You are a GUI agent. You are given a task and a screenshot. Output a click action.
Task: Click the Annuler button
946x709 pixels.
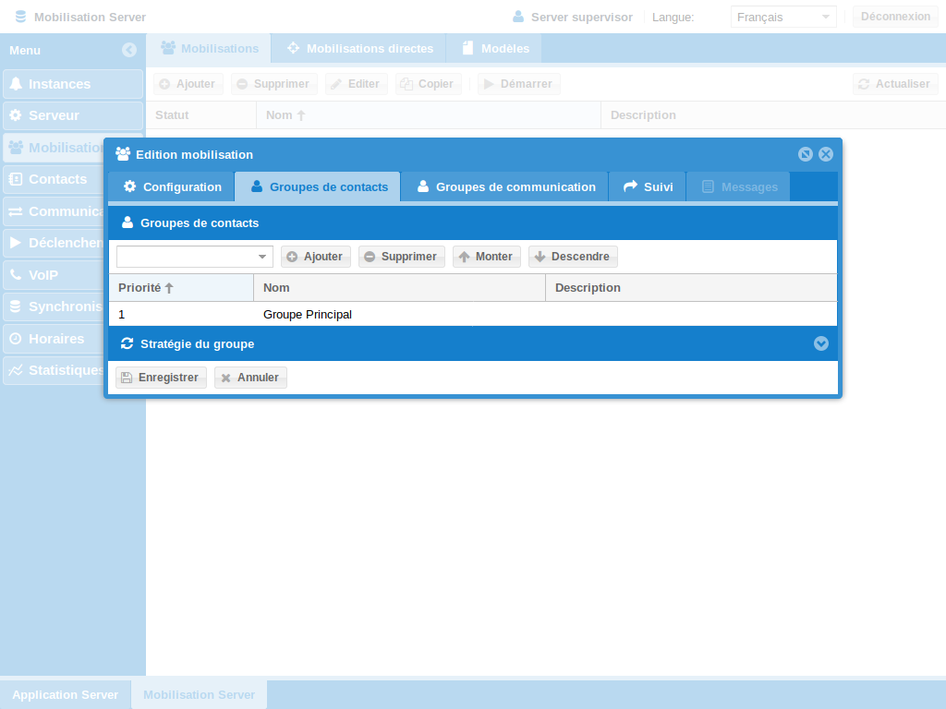[250, 378]
